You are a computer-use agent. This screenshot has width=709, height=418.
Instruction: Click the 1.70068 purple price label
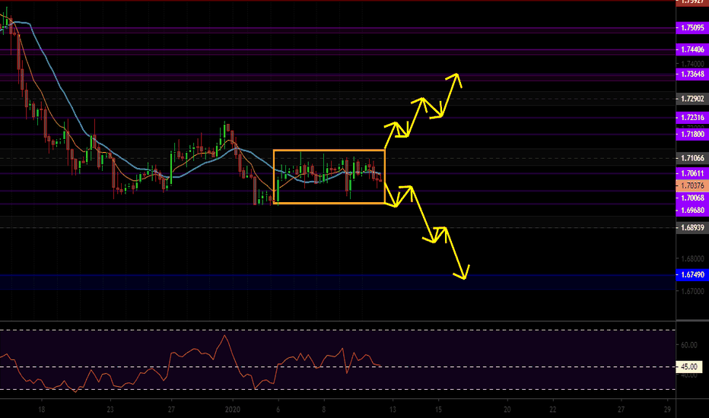pos(692,198)
